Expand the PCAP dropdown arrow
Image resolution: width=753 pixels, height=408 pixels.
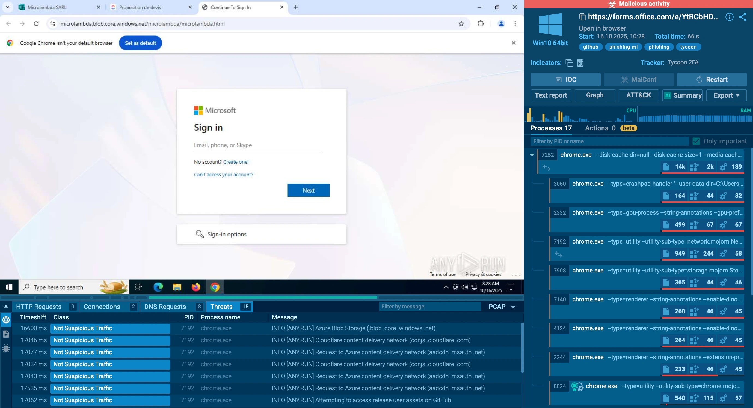pos(513,307)
